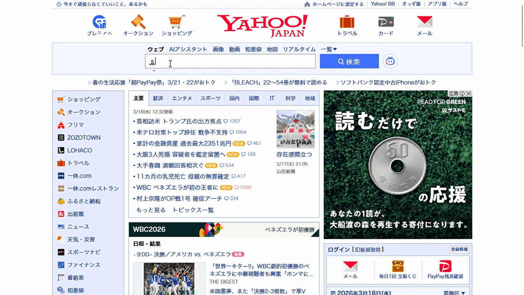The width and height of the screenshot is (524, 295).
Task: Open LOHACO in left sidebar
Action: click(75, 150)
